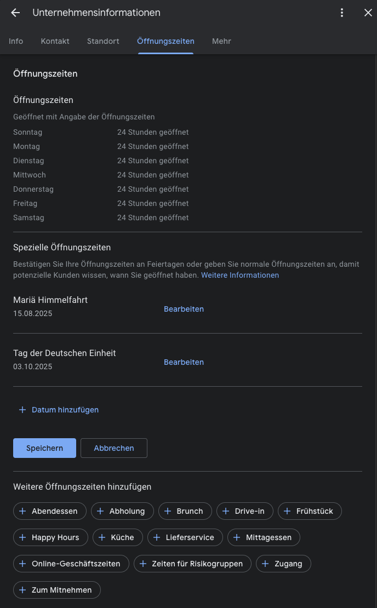The height and width of the screenshot is (608, 377).
Task: Click the plus icon on Zugang chip
Action: (x=265, y=564)
